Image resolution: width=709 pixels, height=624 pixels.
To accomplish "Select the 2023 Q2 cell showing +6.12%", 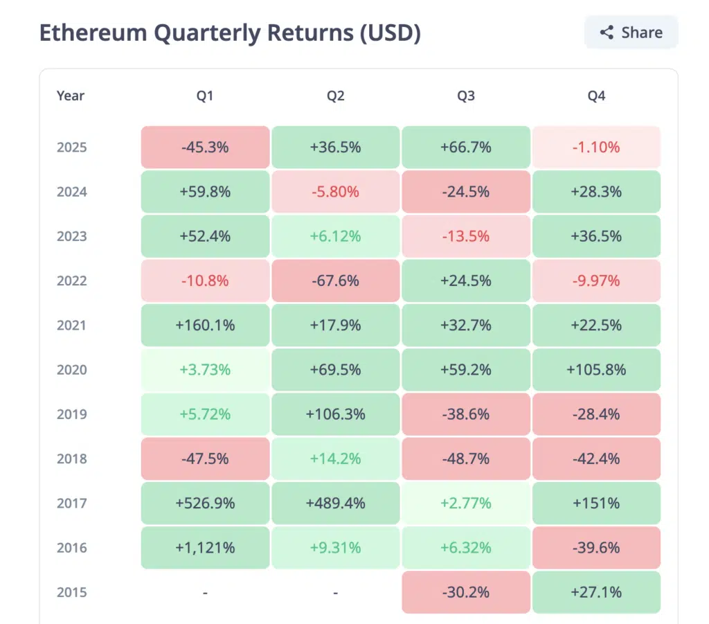I will pyautogui.click(x=336, y=236).
